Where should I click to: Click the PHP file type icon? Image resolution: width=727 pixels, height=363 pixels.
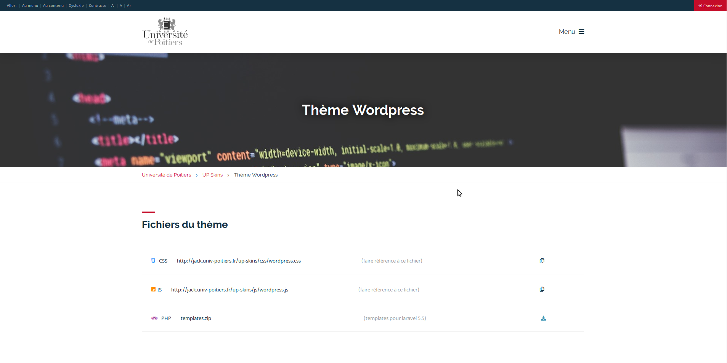[154, 318]
